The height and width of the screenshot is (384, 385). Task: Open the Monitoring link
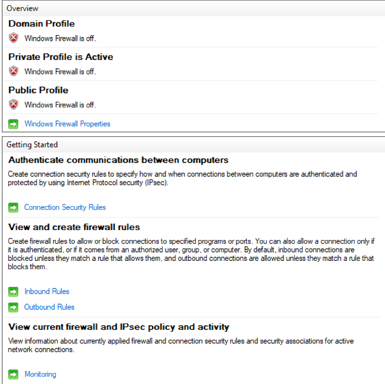pyautogui.click(x=40, y=374)
